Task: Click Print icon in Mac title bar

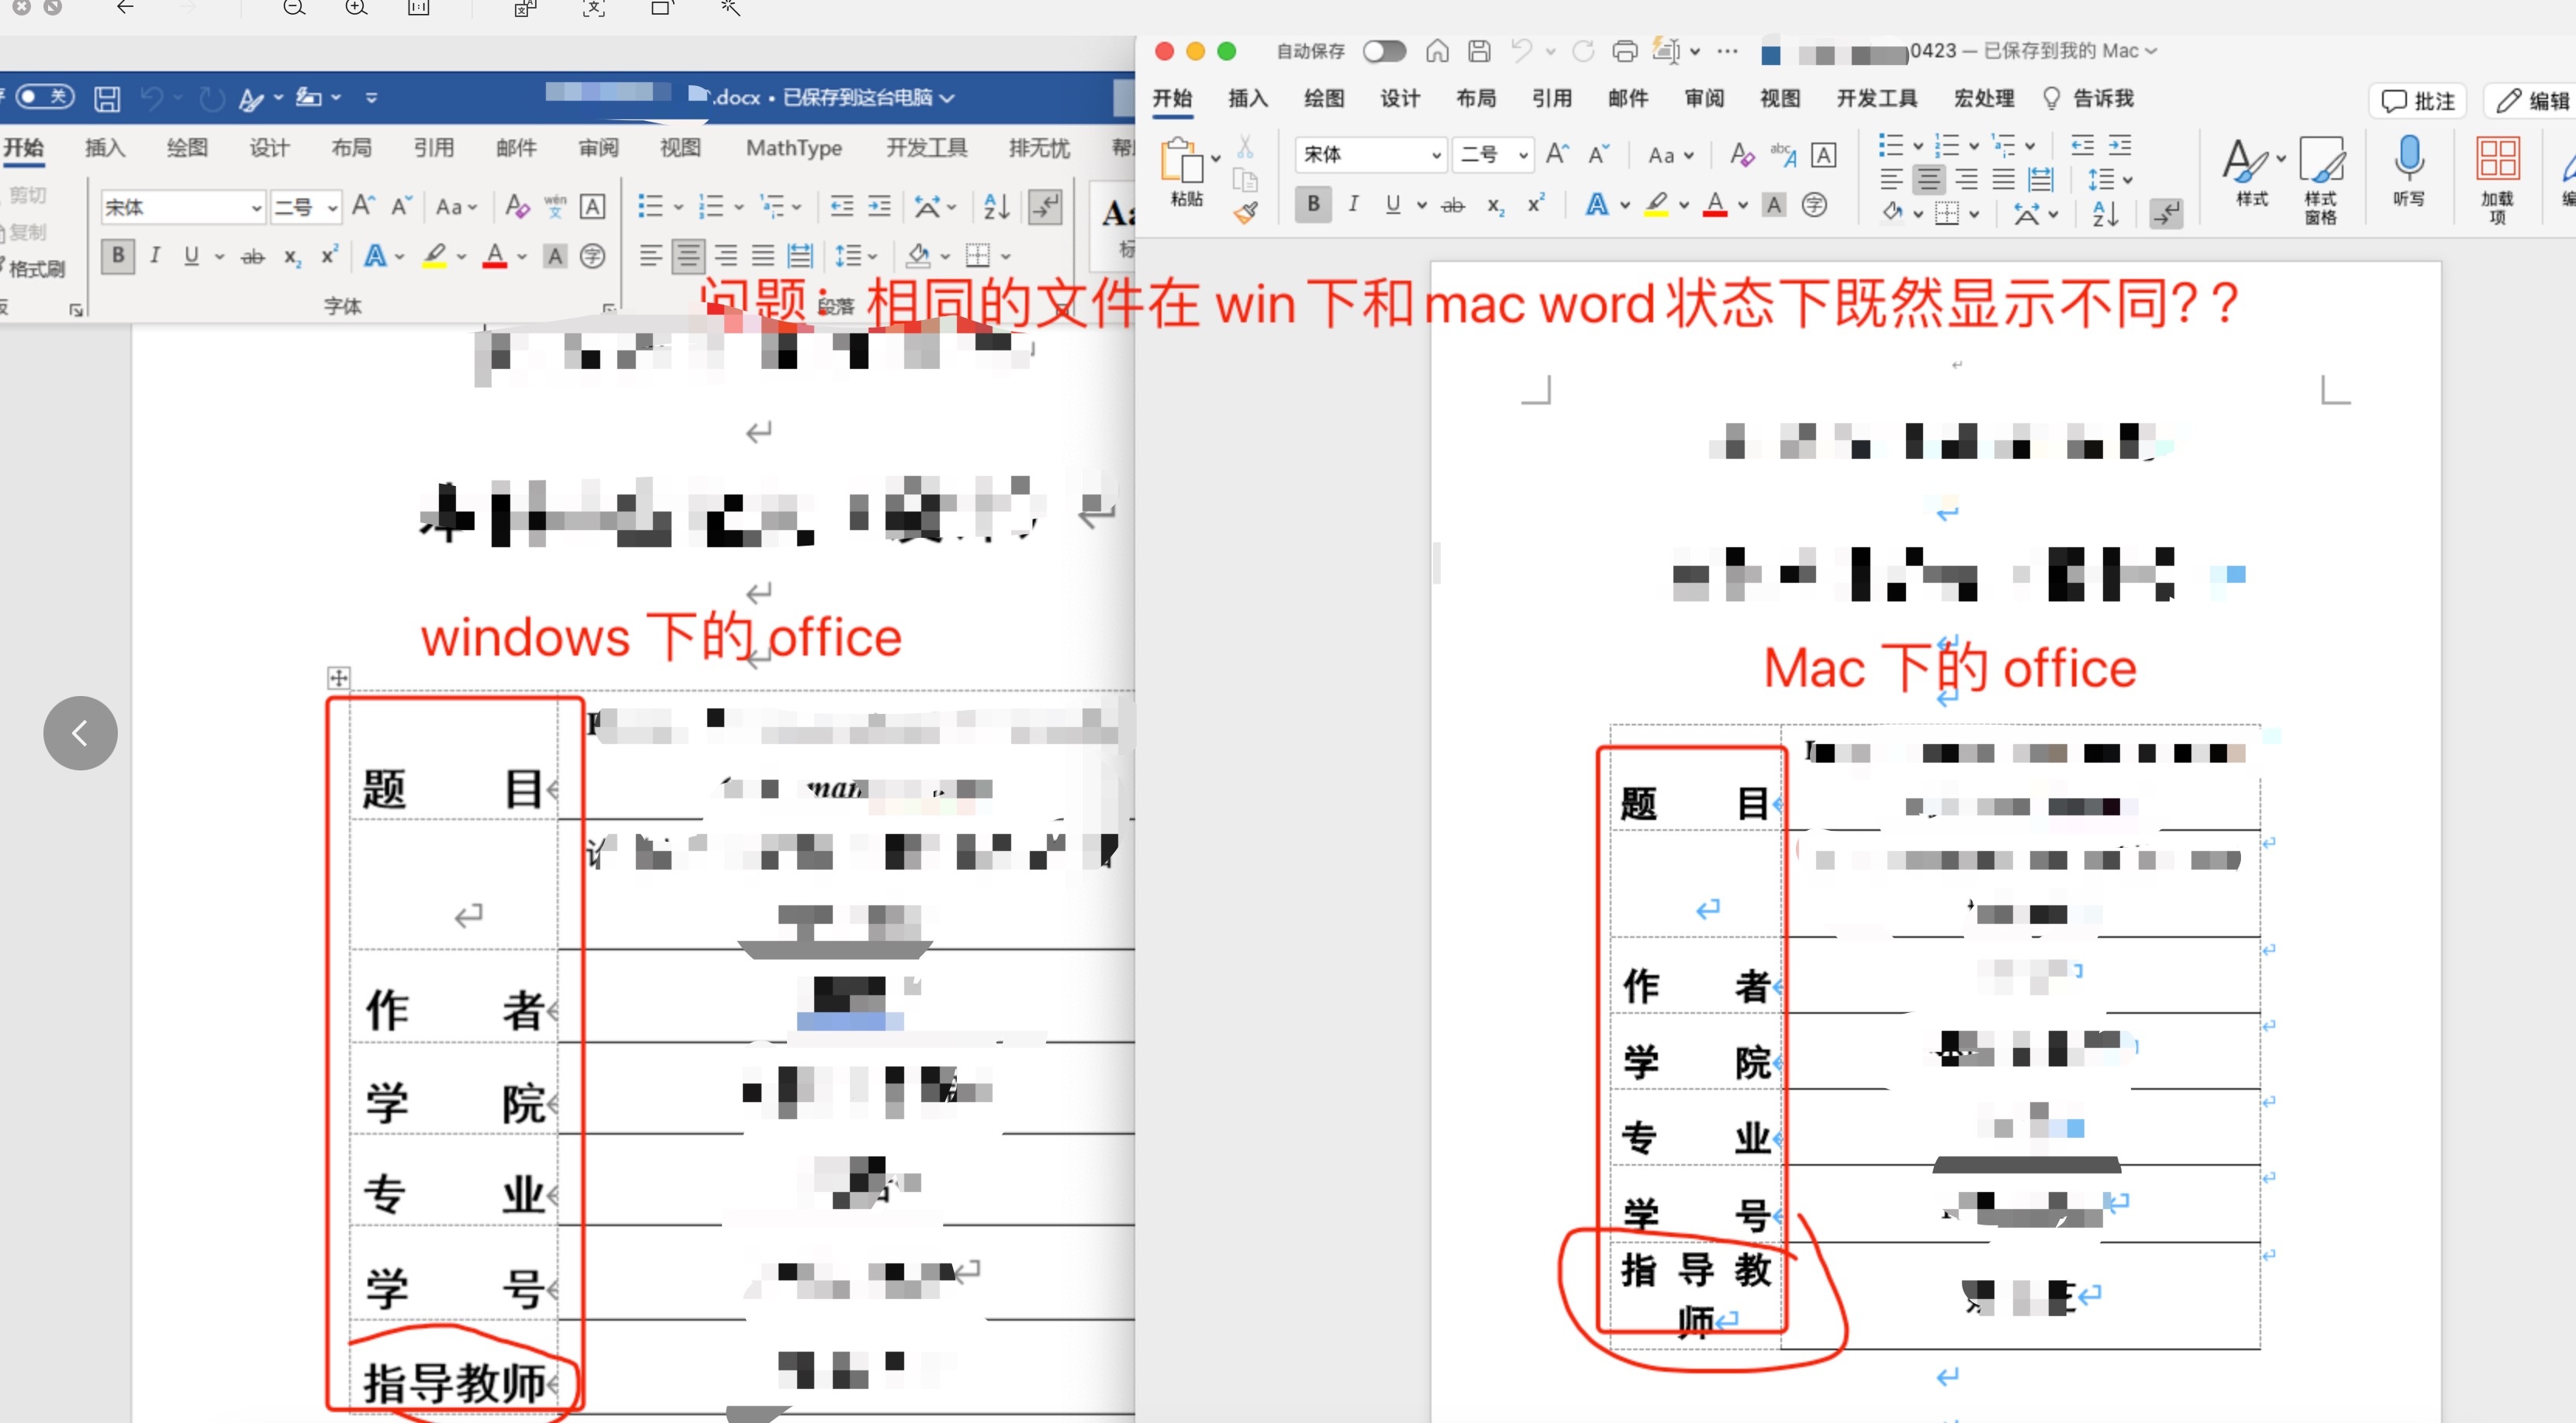Action: [x=1625, y=51]
